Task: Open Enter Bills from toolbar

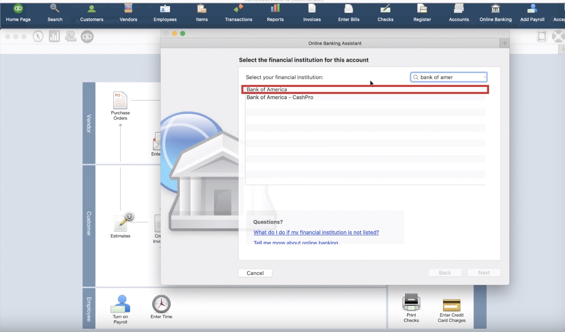Action: click(x=349, y=13)
